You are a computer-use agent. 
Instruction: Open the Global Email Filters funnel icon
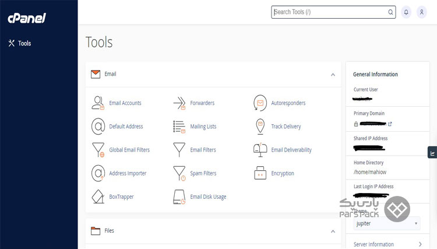click(x=98, y=150)
